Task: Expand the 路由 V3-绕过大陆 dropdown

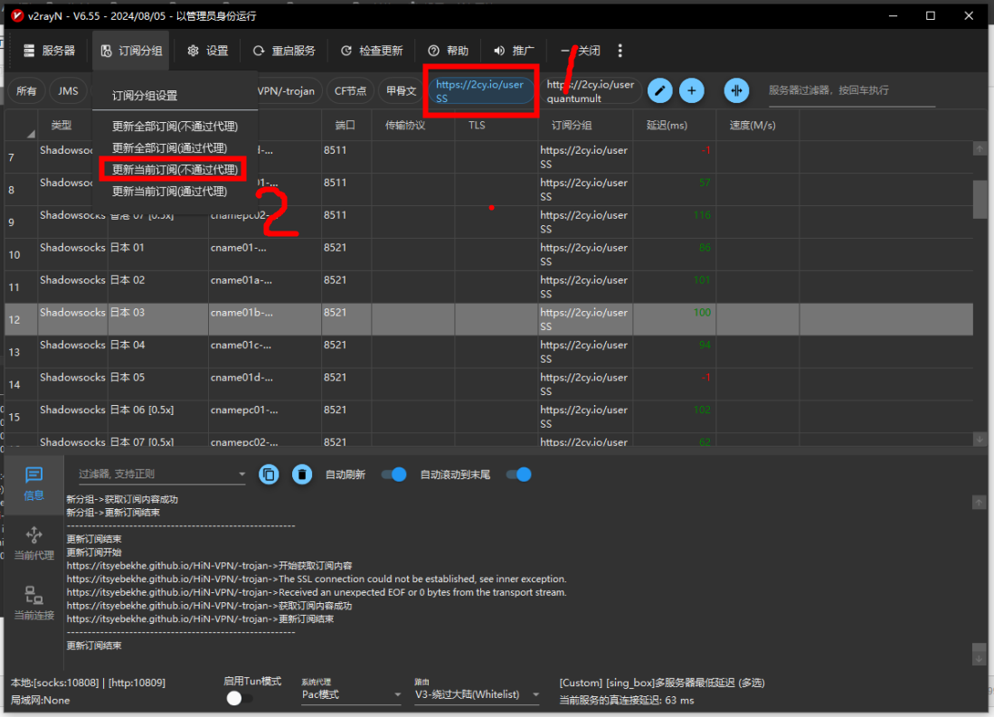Action: 477,694
